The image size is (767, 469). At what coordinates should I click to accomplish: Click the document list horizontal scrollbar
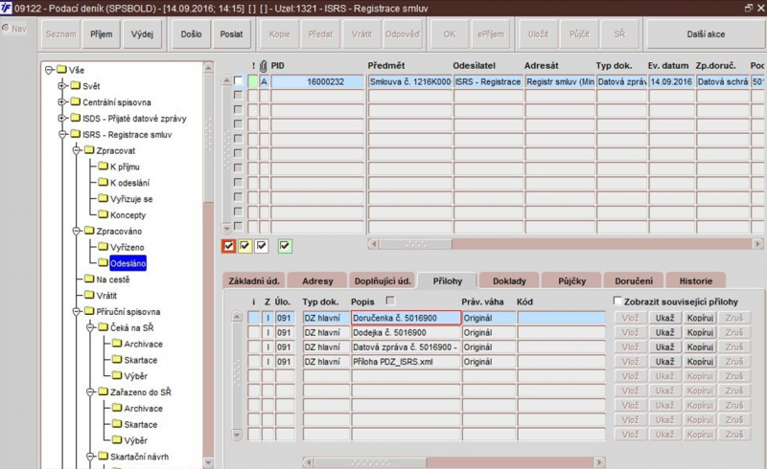tap(565, 243)
